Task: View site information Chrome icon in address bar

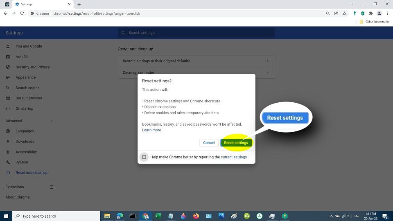Action: click(x=32, y=14)
